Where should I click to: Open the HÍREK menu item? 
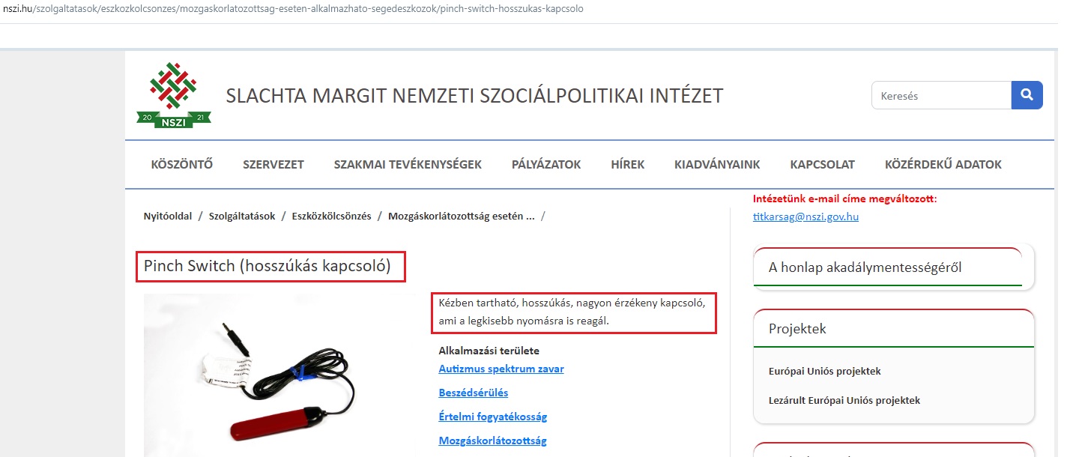pos(627,164)
